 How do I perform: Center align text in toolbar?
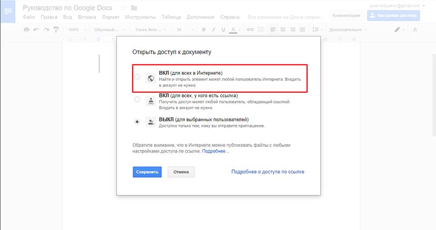[283, 30]
